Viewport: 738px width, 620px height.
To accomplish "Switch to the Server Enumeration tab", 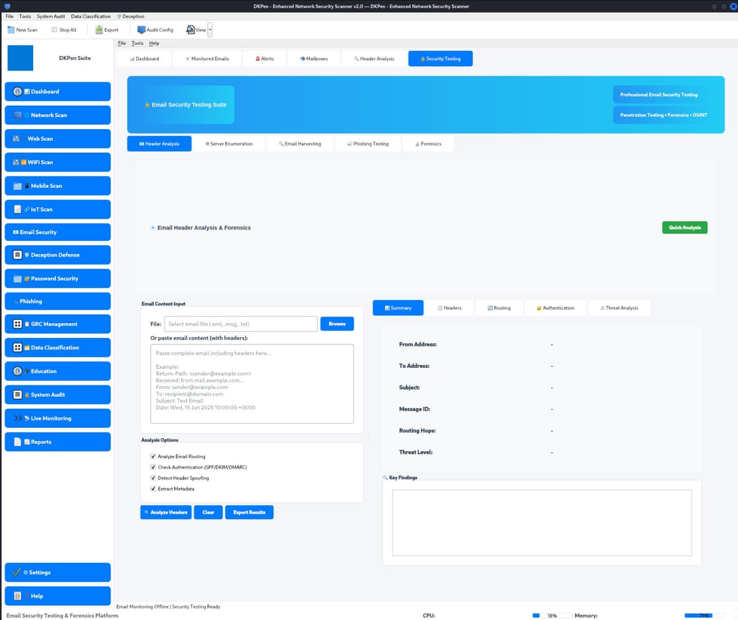I will (x=229, y=144).
